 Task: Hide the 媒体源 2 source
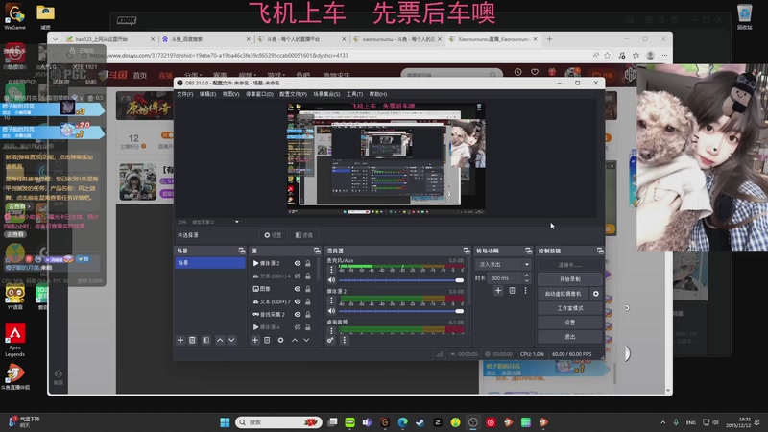click(298, 263)
